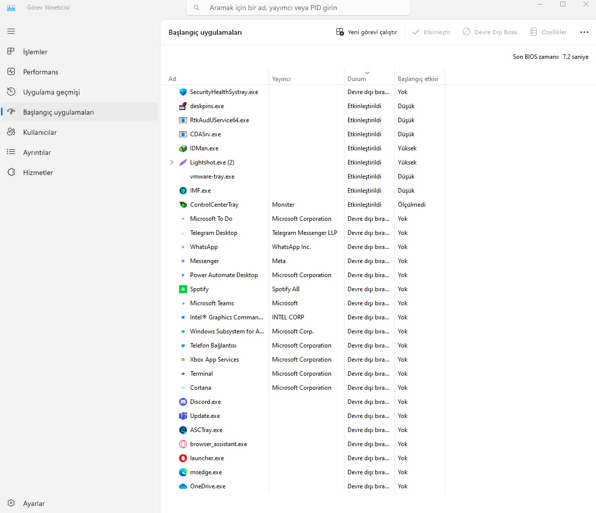Viewport: 596px width, 513px height.
Task: Click the ControlCenterTray Monster icon
Action: (183, 204)
